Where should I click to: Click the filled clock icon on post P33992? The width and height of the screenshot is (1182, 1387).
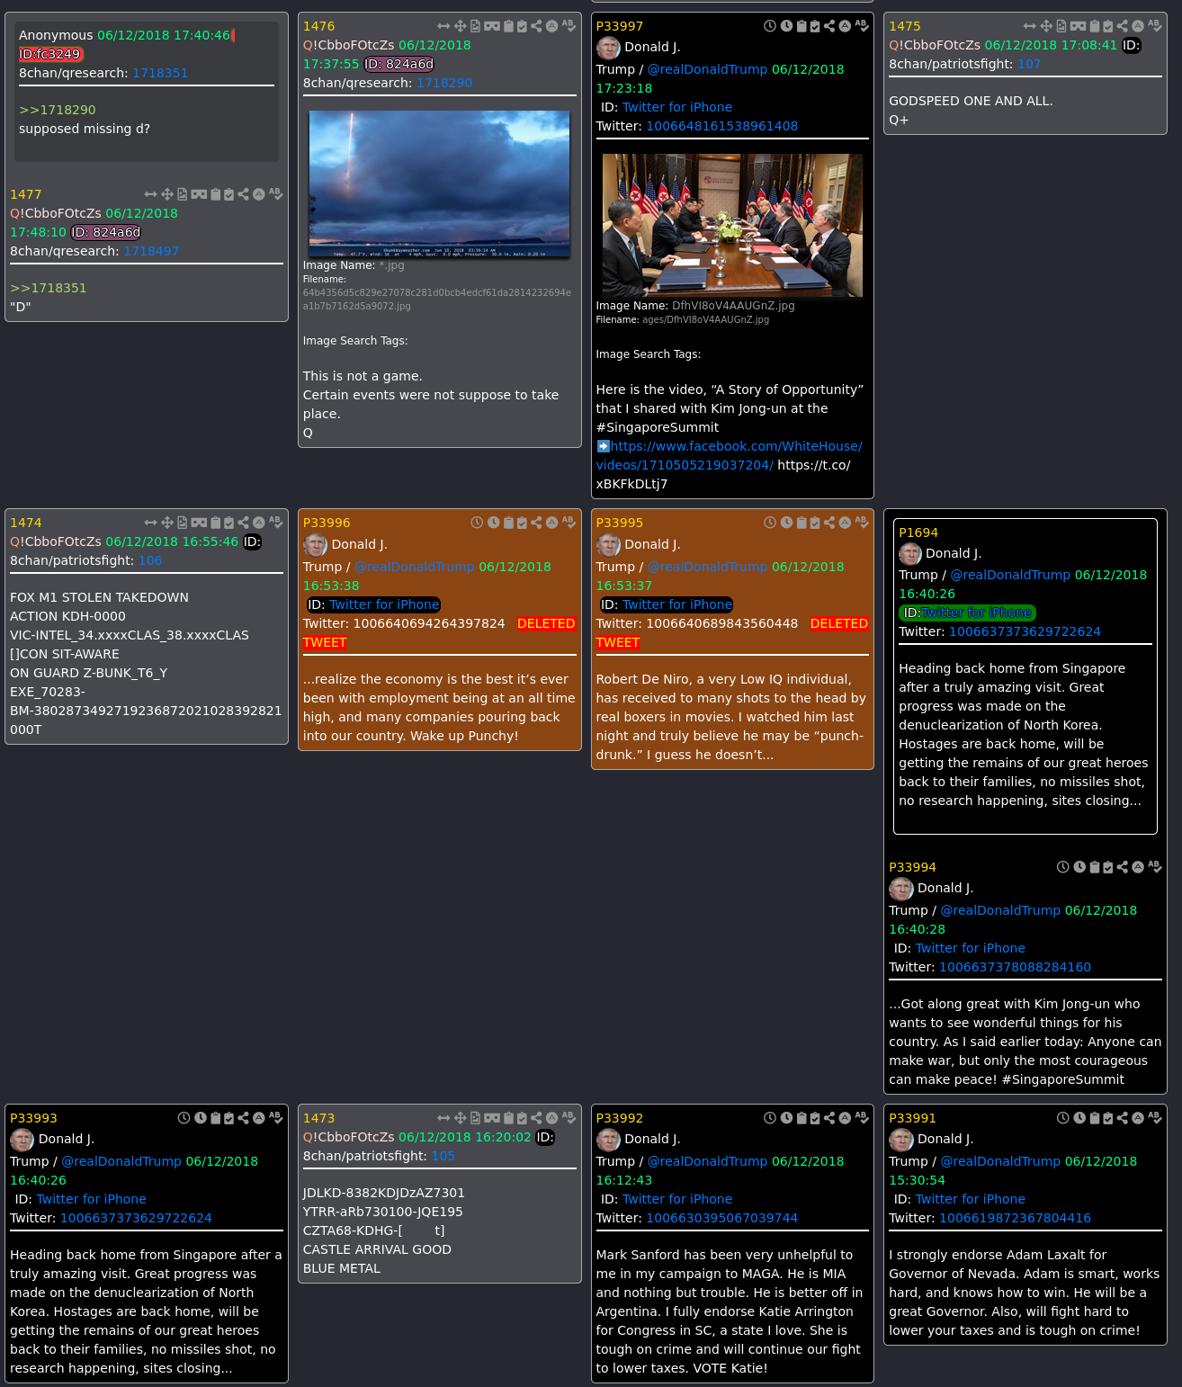tap(786, 1118)
